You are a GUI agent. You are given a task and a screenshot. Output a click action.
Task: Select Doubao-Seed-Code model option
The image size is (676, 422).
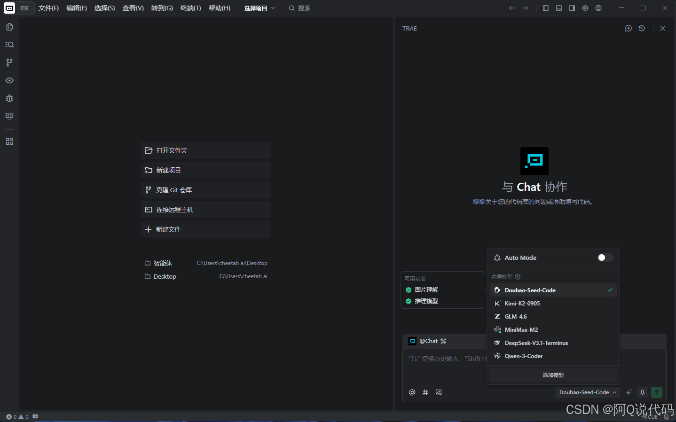point(553,290)
